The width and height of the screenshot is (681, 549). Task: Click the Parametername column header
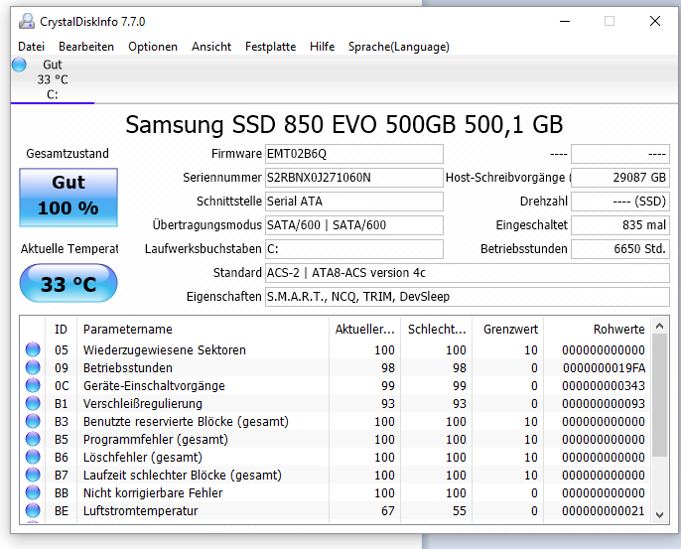pos(203,330)
